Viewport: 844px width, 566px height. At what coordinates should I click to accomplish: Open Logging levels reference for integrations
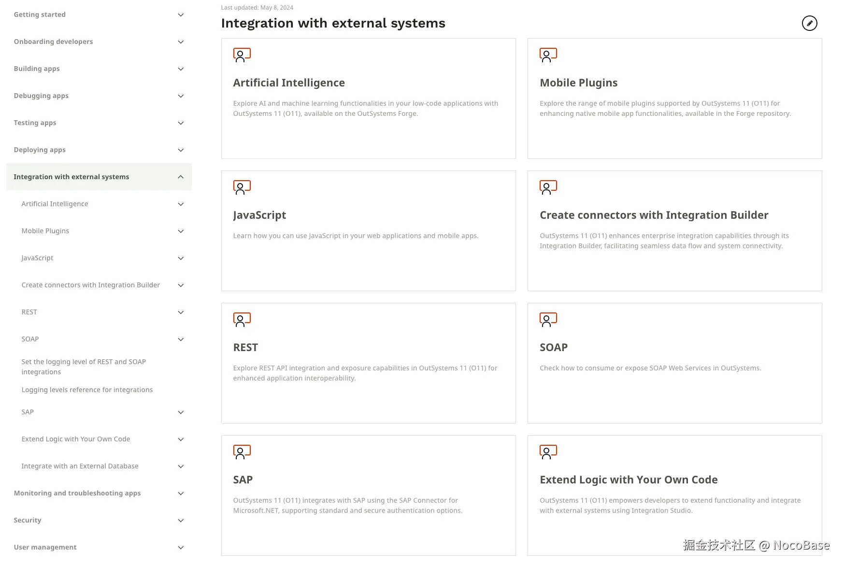(x=87, y=390)
